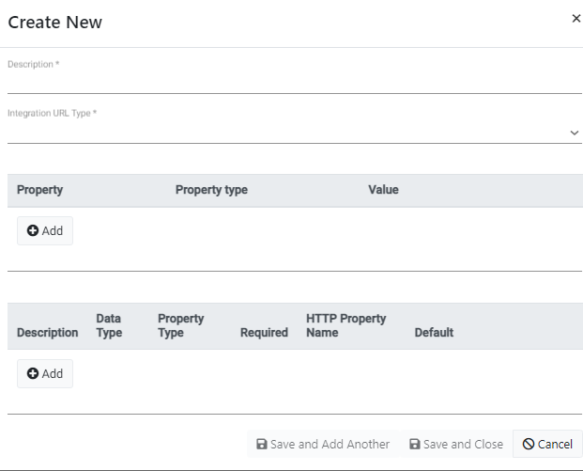This screenshot has height=471, width=583.
Task: Click the Data Type column header
Action: pyautogui.click(x=109, y=325)
